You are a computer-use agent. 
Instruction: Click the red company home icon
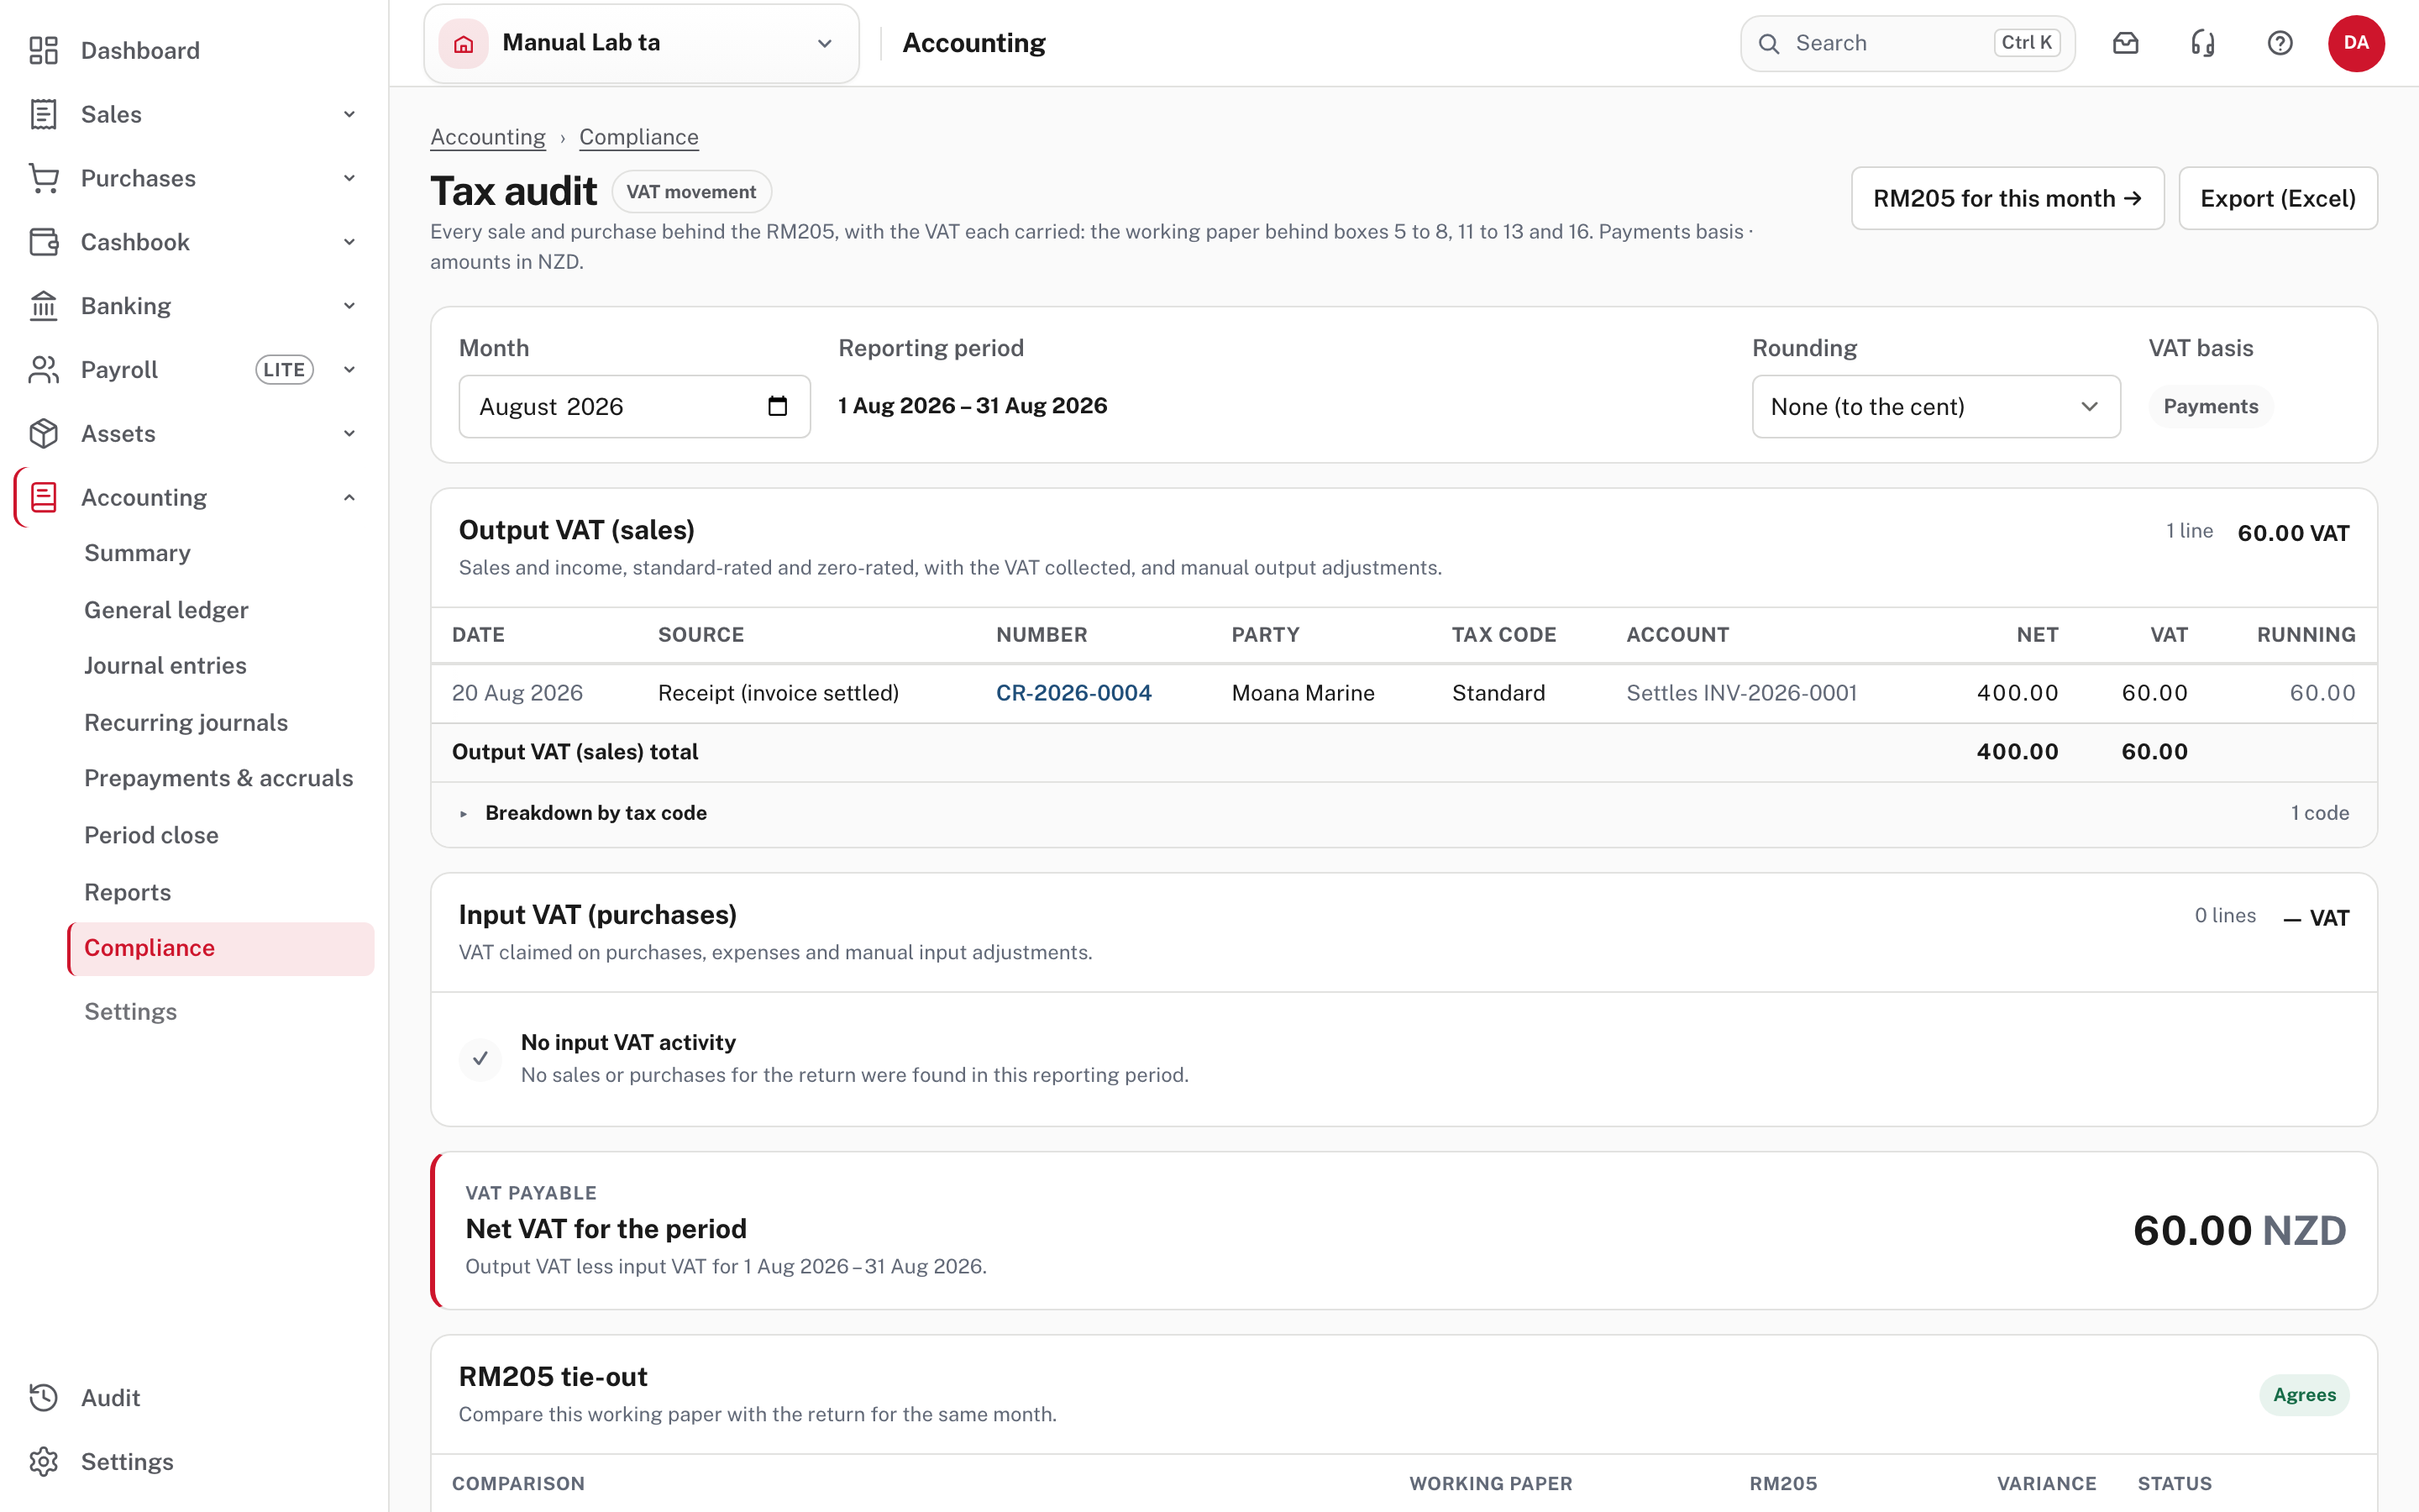click(464, 43)
